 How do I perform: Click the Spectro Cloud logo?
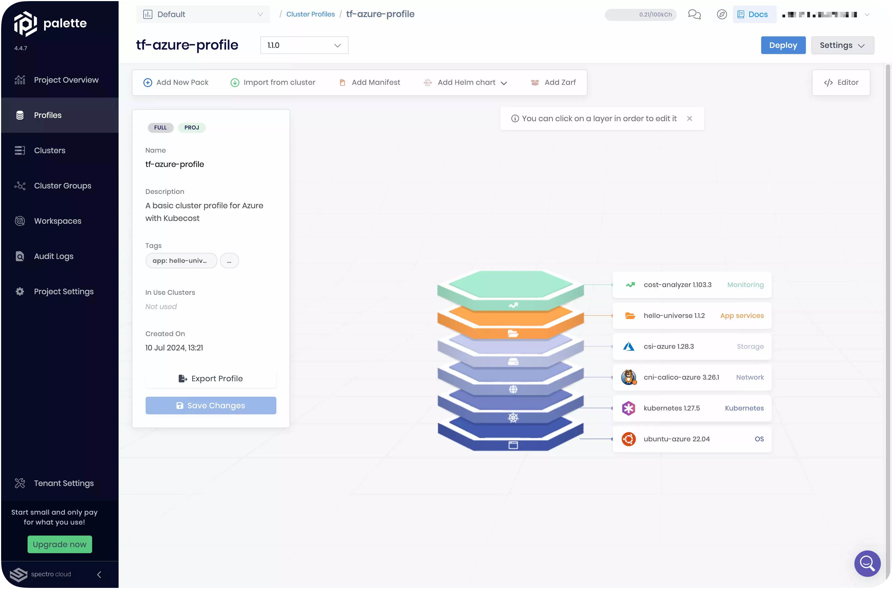coord(40,575)
